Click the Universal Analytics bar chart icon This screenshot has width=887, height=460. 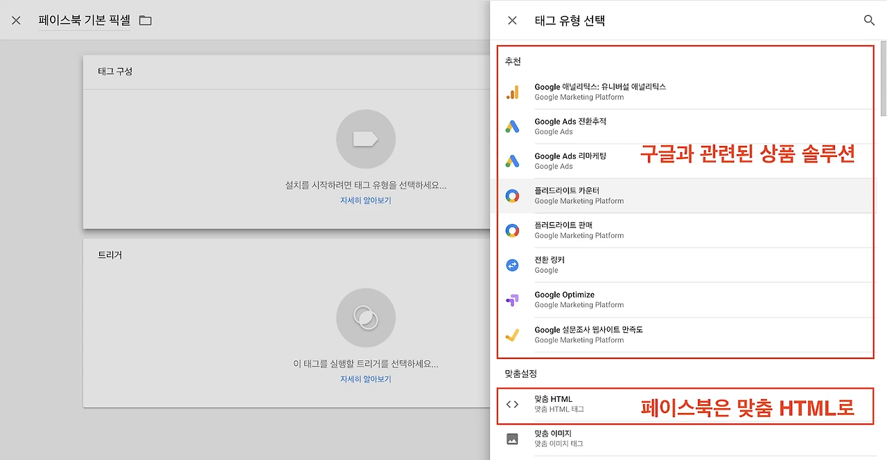(512, 92)
